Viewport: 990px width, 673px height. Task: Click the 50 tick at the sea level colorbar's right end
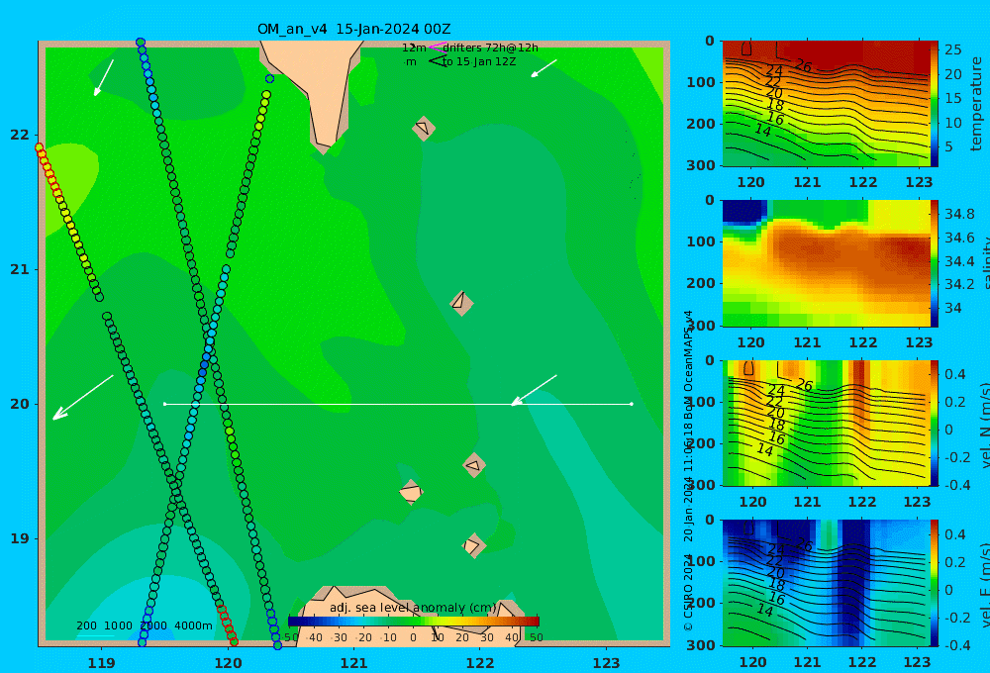point(536,637)
